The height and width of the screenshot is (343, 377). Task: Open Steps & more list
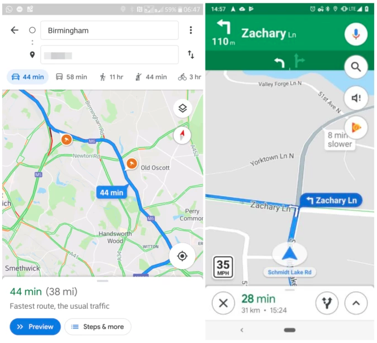(98, 326)
